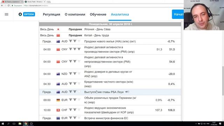Viewport: 224px width, 126px height.
Task: Click Australia flag in Кредитование частного сектора row
Action: pos(58,84)
